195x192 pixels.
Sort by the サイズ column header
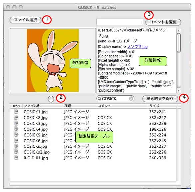point(162,106)
